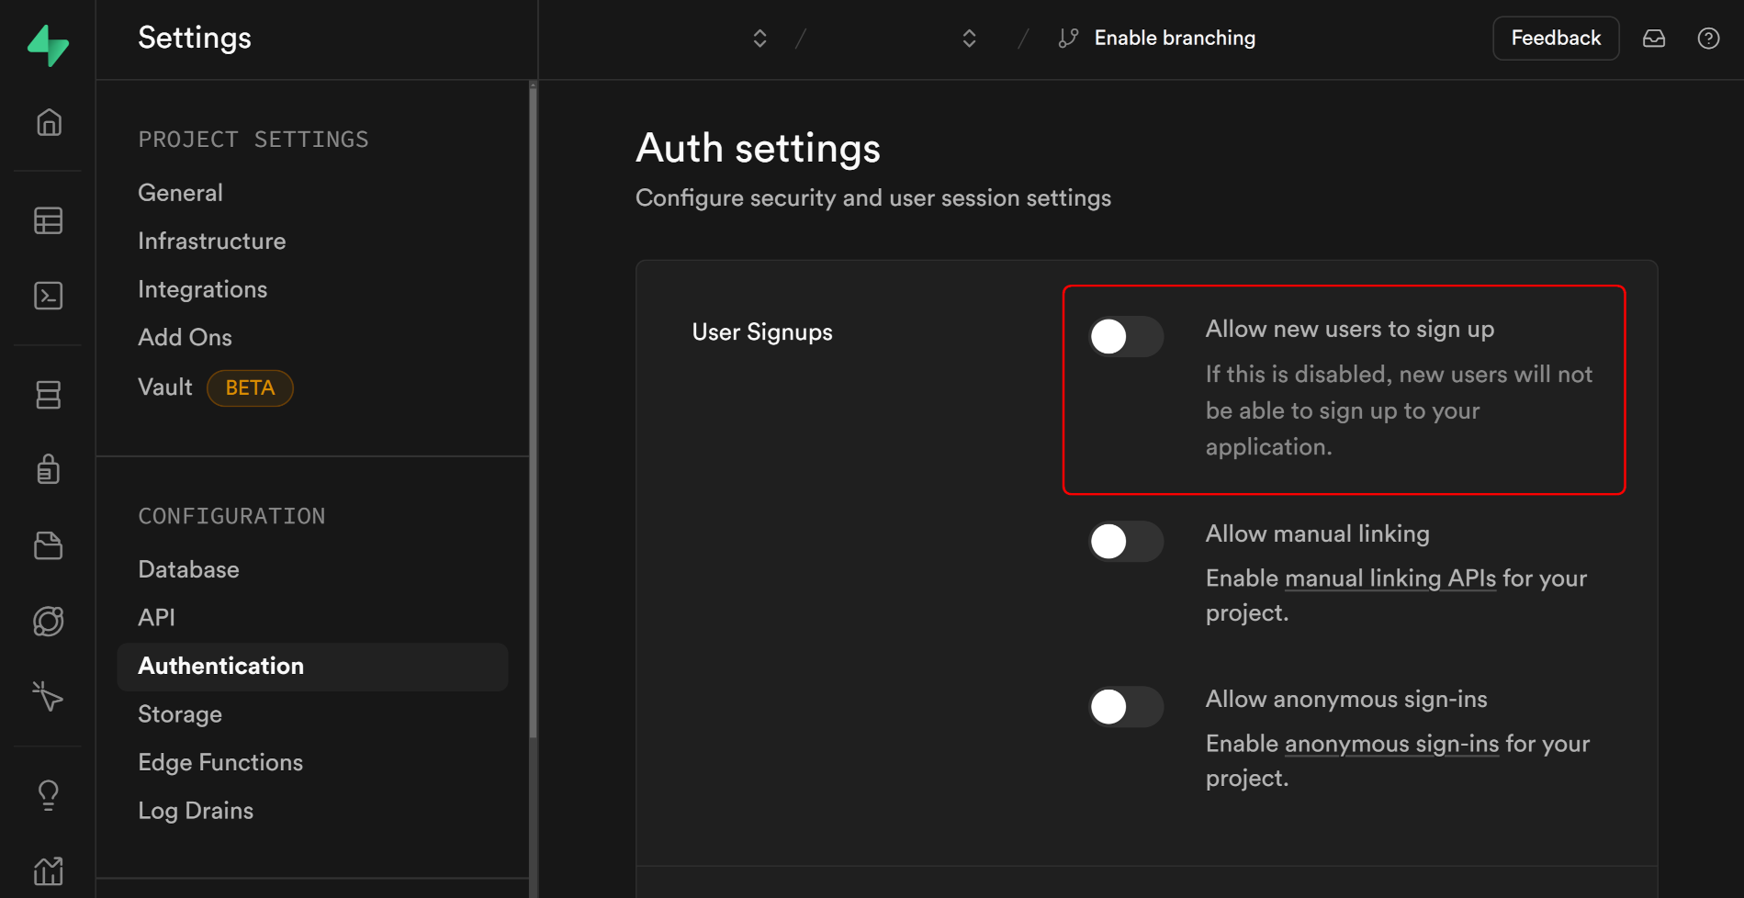The image size is (1744, 898).
Task: Click the git branch icon
Action: (1068, 39)
